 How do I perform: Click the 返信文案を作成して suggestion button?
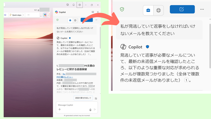(x=83, y=98)
